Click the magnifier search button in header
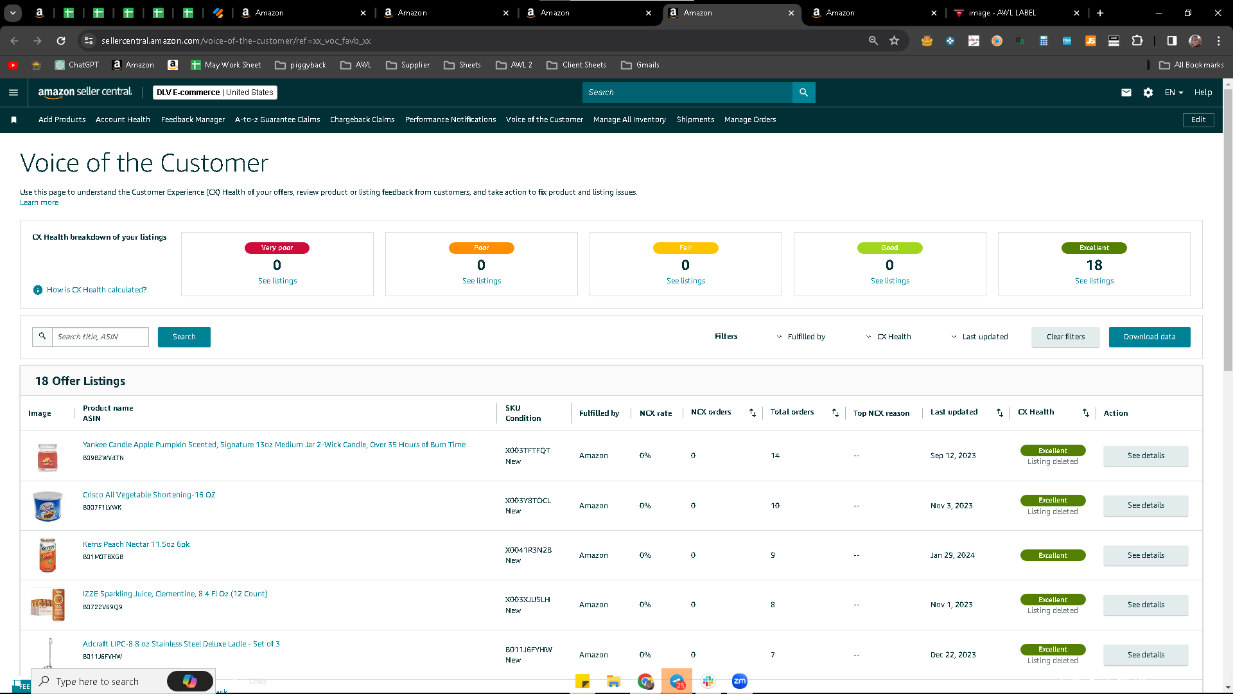 tap(803, 93)
